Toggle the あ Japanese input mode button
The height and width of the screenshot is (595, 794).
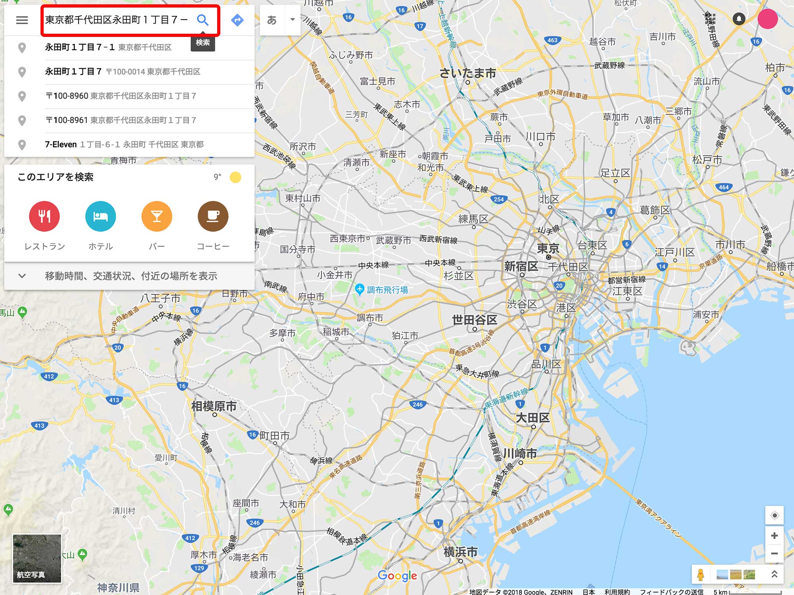(x=272, y=20)
